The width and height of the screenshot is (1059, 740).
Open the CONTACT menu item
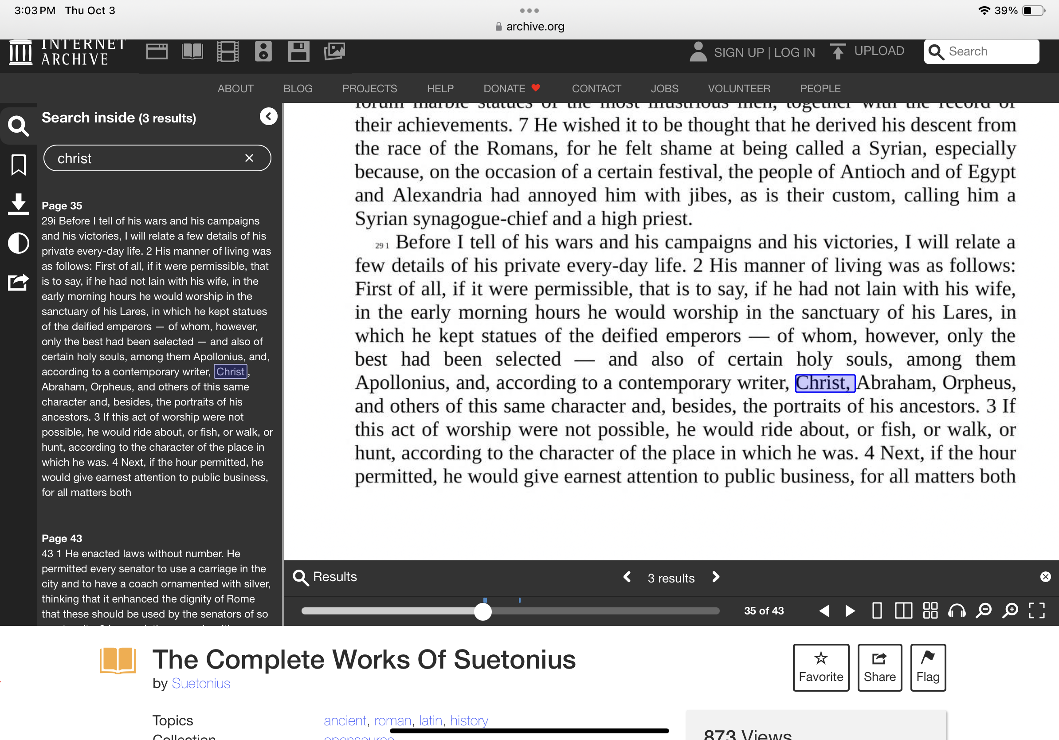click(596, 89)
